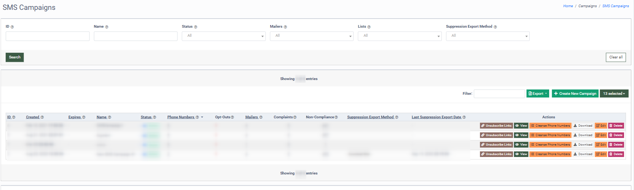Click Delete trash button in first row
Viewport: 634px width, 190px height.
616,126
